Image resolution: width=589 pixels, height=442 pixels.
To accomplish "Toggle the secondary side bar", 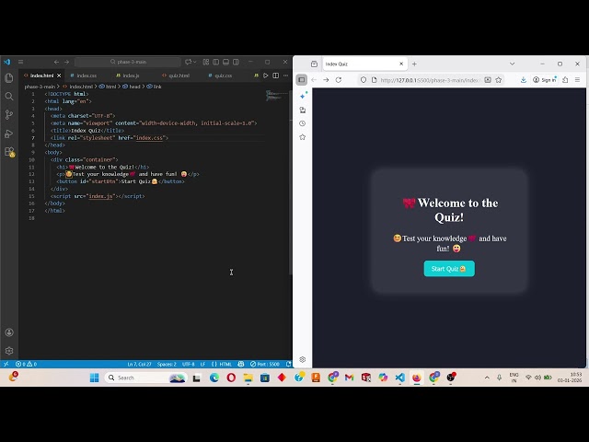I will 236,62.
